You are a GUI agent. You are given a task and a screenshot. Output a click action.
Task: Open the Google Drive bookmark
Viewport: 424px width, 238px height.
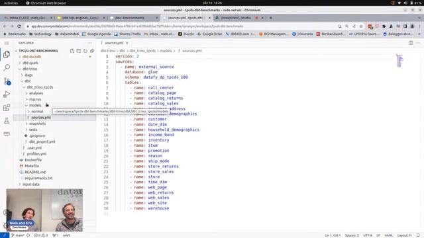click(209, 34)
